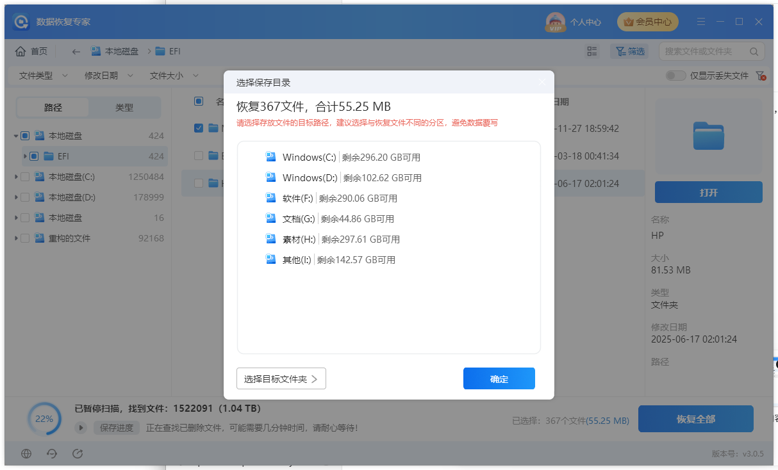Click the 文档(G:) drive icon in dialog
Screen dimensions: 778x470
coord(270,218)
